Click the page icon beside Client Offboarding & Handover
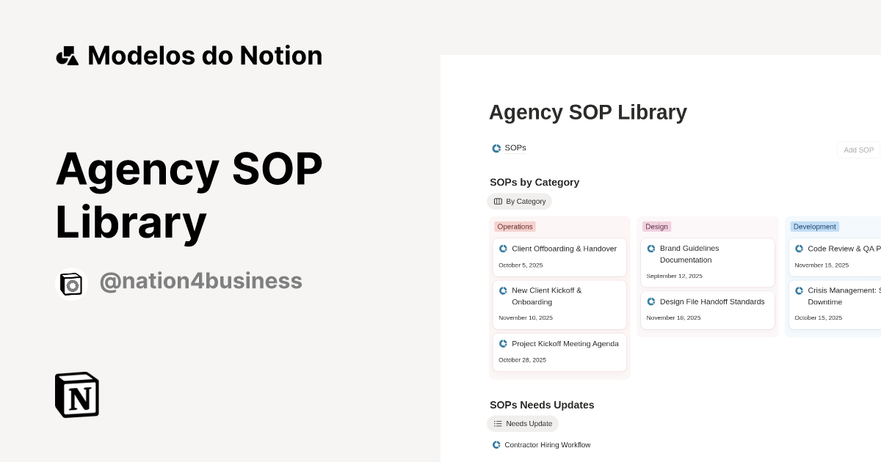This screenshot has width=881, height=462. pos(504,249)
